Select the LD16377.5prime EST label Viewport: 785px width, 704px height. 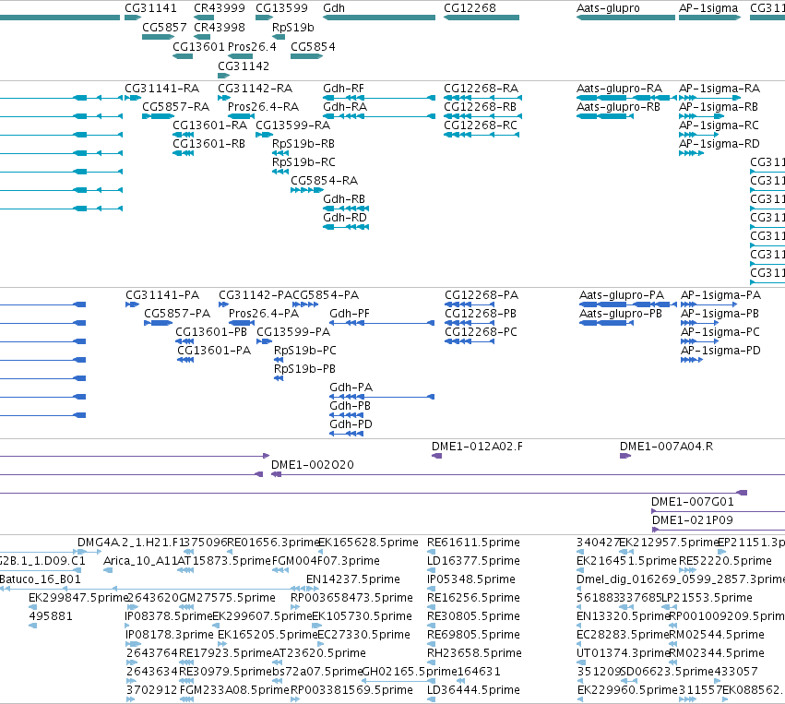click(x=473, y=561)
